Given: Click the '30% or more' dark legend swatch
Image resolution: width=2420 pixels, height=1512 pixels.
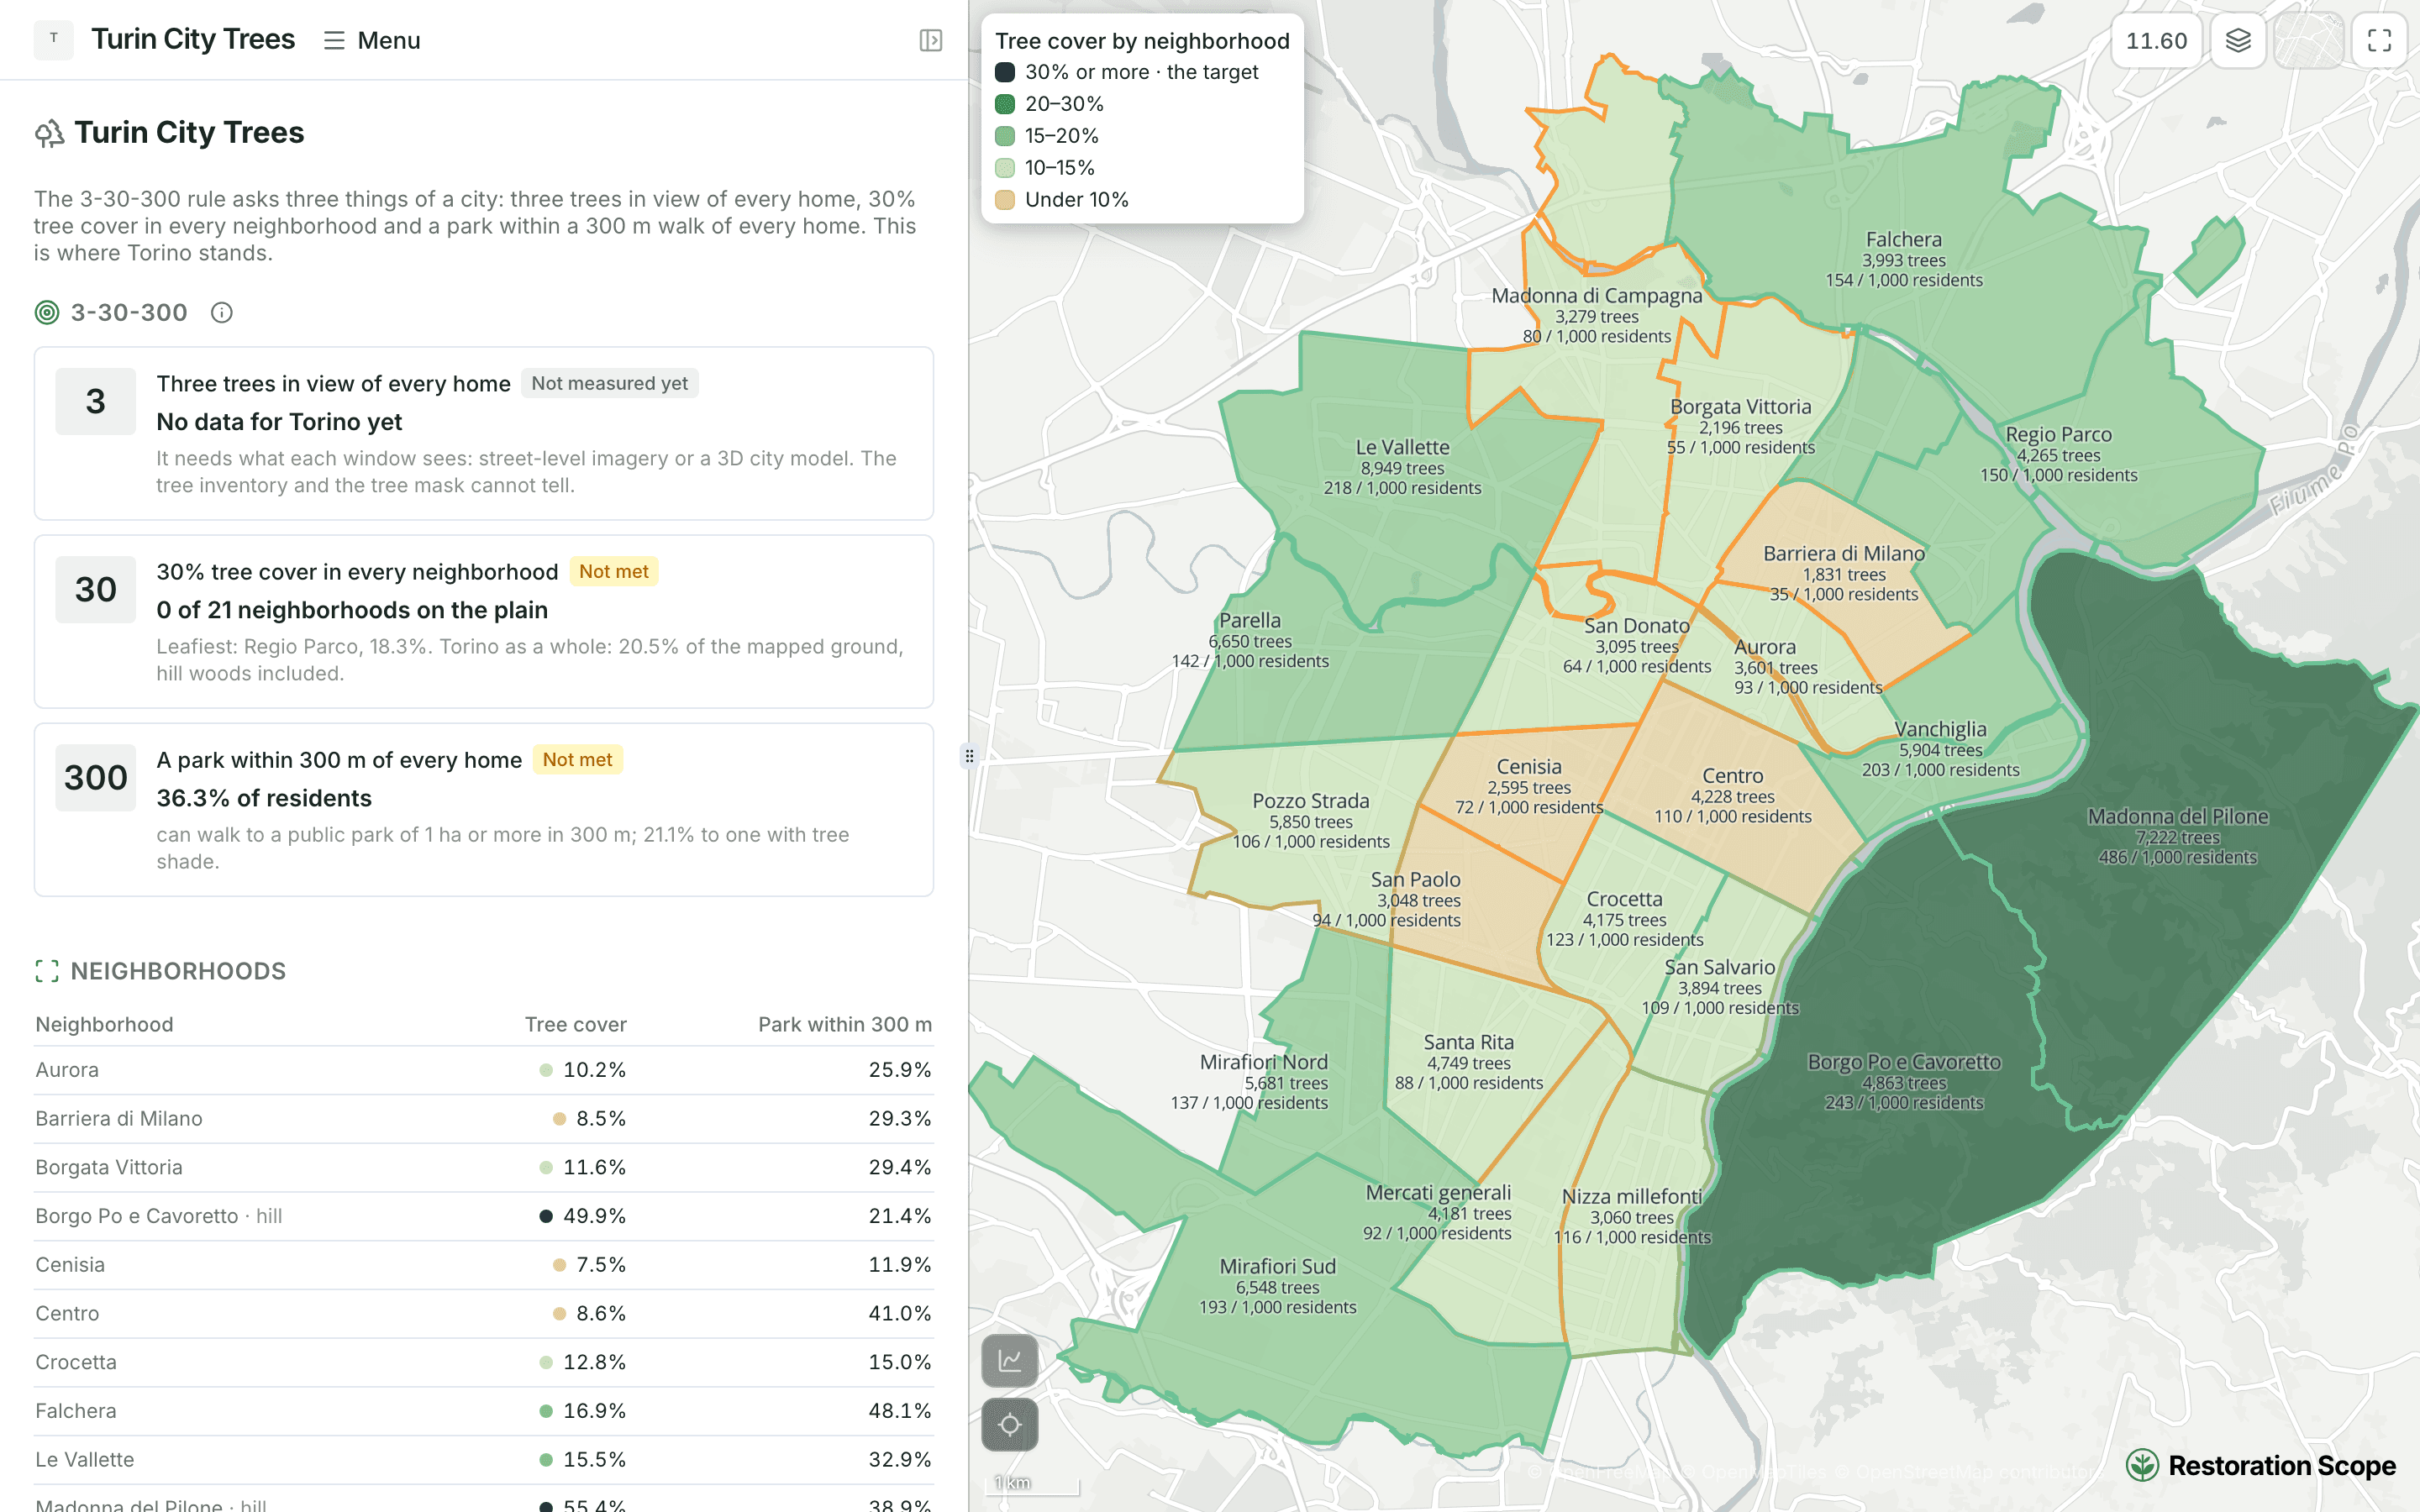Looking at the screenshot, I should [x=1005, y=72].
